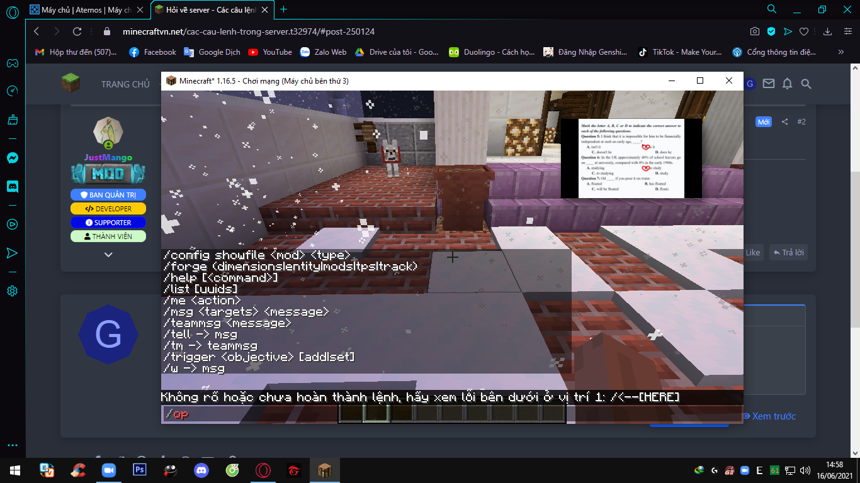Open the TRANG CHỦ navigation item
The height and width of the screenshot is (483, 860).
[x=125, y=84]
